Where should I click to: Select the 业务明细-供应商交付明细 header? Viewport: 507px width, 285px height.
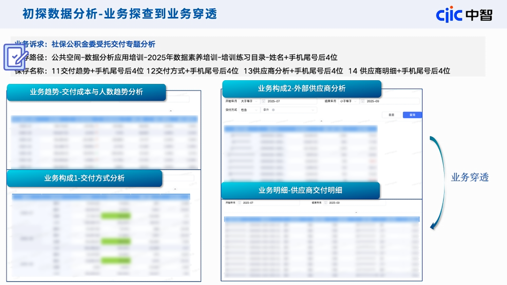pos(302,190)
